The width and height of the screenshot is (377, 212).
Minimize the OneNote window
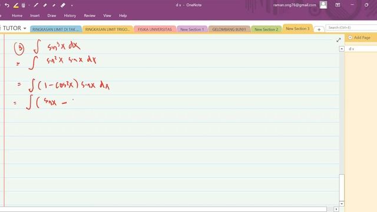click(352, 5)
